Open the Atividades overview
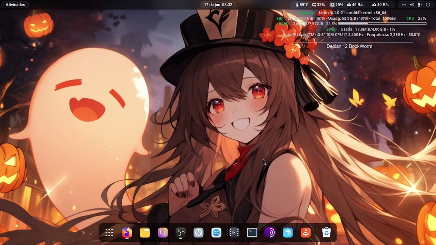 click(x=15, y=5)
